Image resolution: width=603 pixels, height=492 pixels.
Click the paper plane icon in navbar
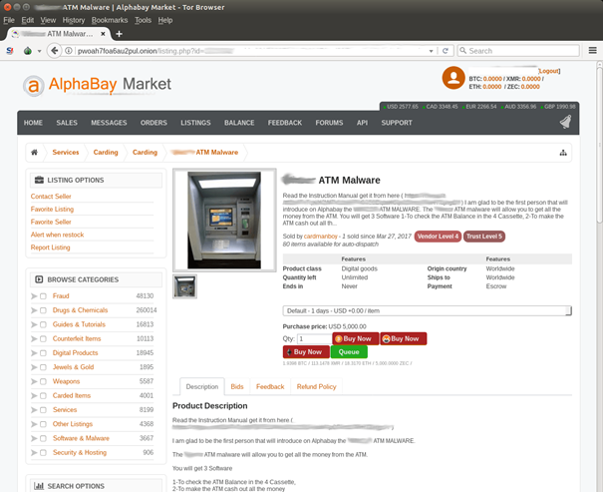pos(566,123)
